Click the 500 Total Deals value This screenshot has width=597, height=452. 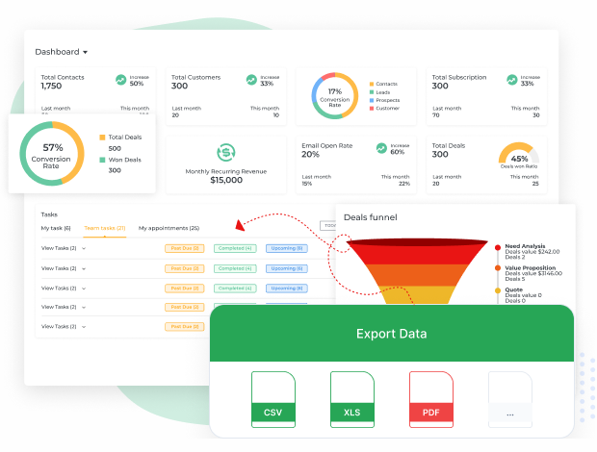click(115, 149)
